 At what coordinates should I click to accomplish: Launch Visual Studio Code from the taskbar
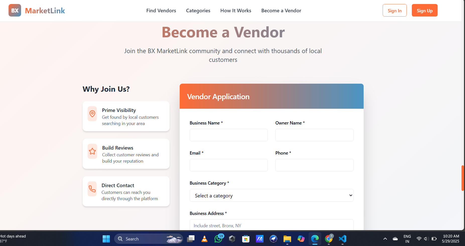342,239
